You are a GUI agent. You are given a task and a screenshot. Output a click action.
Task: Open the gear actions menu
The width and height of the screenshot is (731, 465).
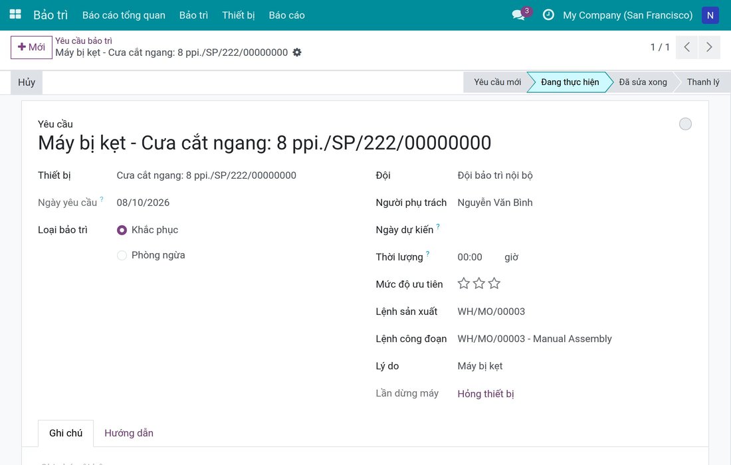(x=297, y=52)
